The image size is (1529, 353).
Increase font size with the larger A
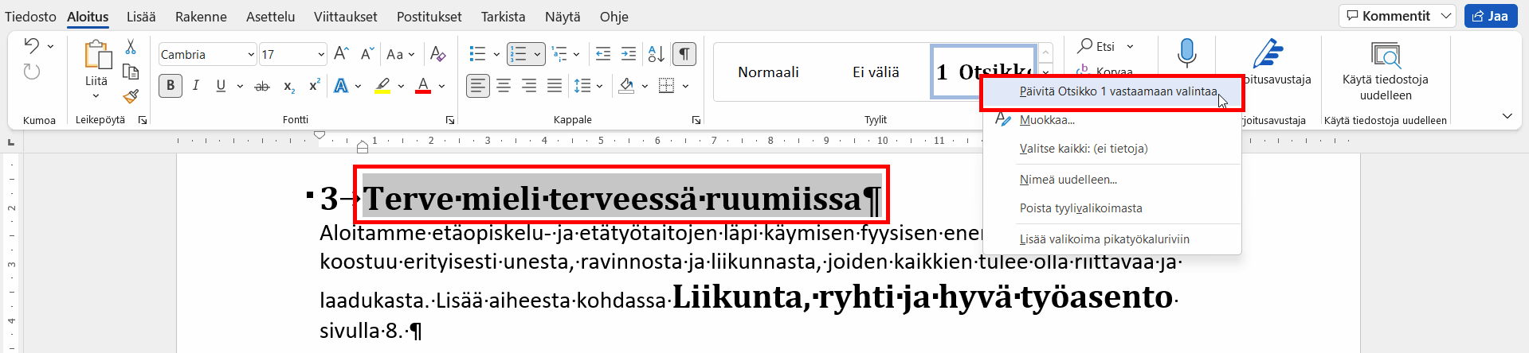click(x=341, y=54)
